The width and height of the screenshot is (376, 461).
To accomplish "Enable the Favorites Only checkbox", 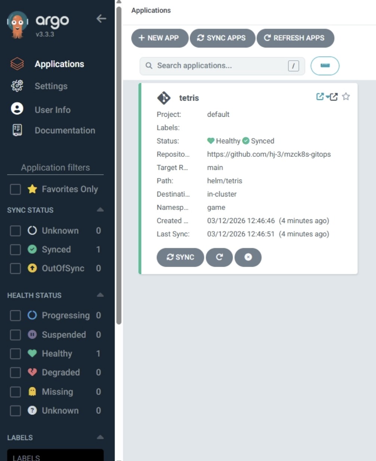I will (x=15, y=190).
